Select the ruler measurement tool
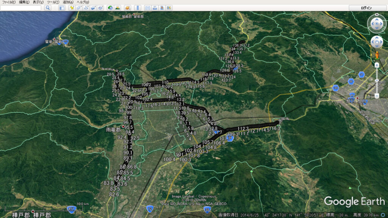 coord(138,8)
